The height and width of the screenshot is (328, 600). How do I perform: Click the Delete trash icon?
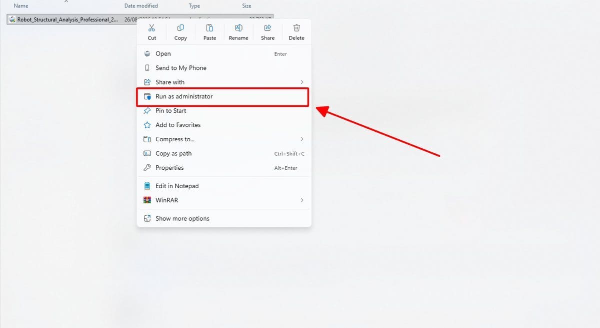point(296,28)
